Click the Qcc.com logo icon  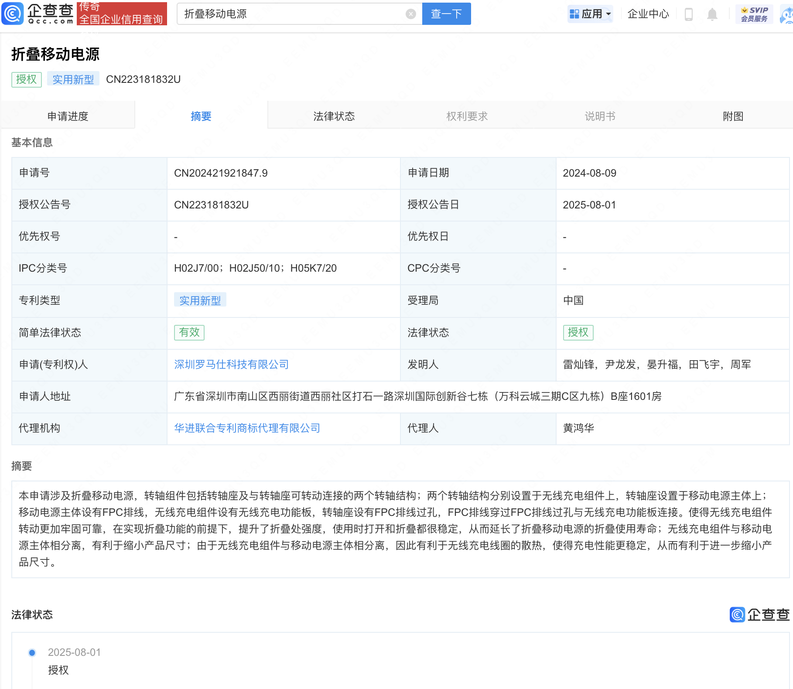pyautogui.click(x=13, y=14)
